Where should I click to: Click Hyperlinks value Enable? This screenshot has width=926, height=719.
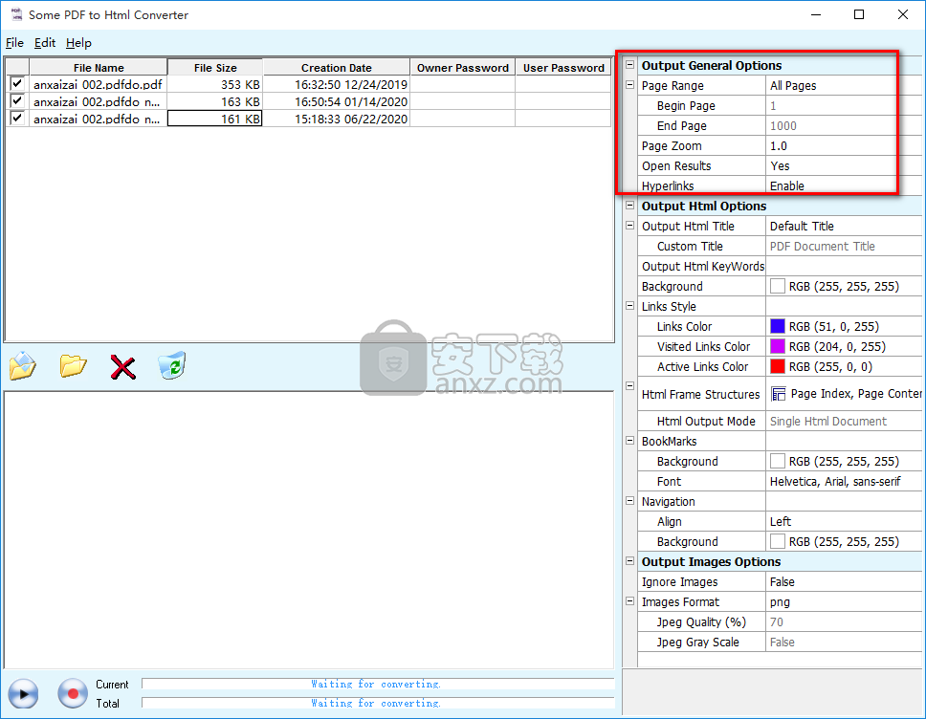click(786, 185)
